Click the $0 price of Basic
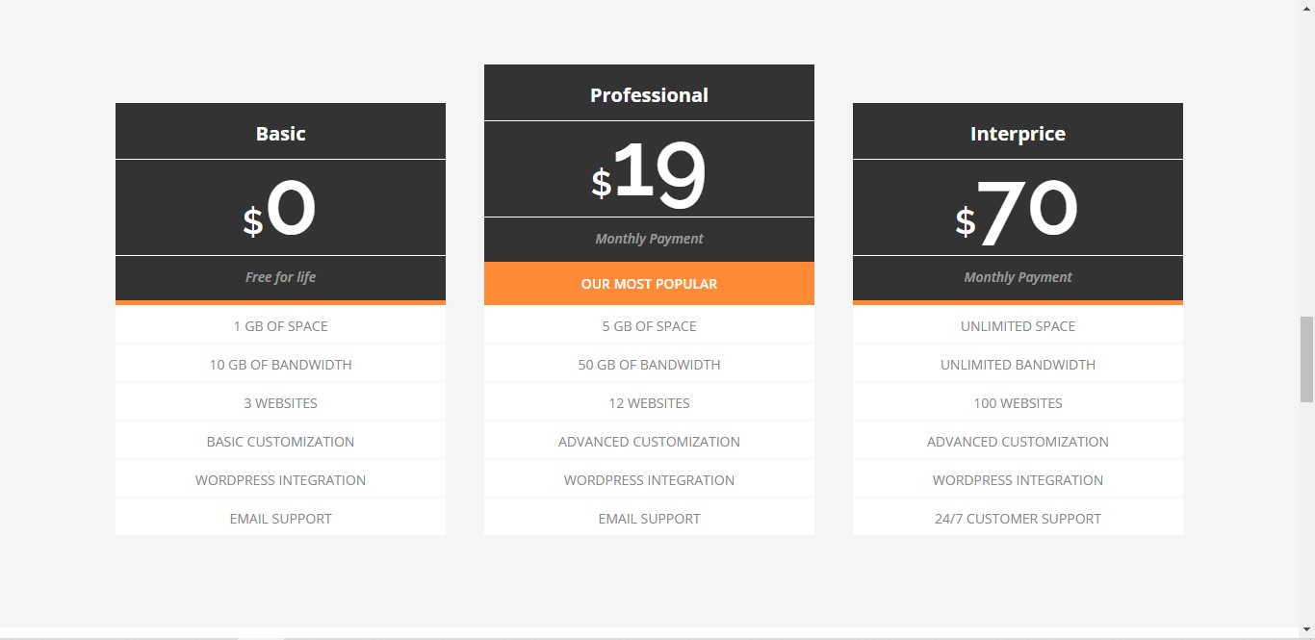Viewport: 1315px width, 640px height. click(280, 212)
